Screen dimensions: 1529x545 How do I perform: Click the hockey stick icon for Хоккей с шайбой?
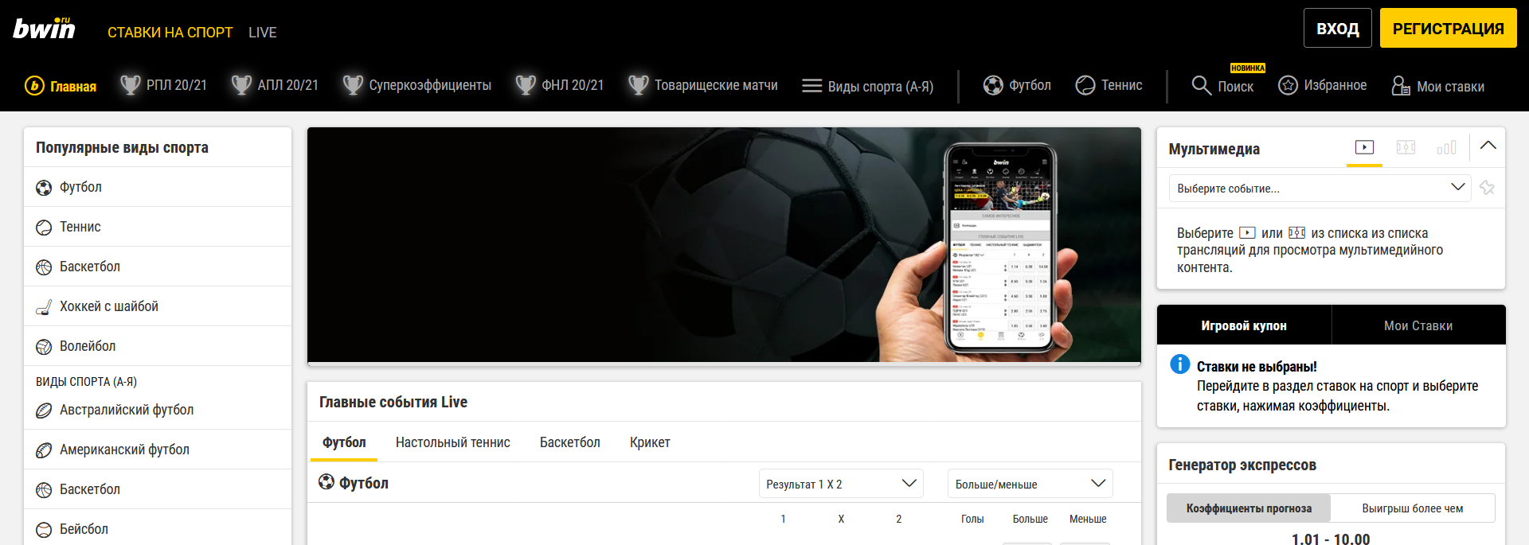44,307
